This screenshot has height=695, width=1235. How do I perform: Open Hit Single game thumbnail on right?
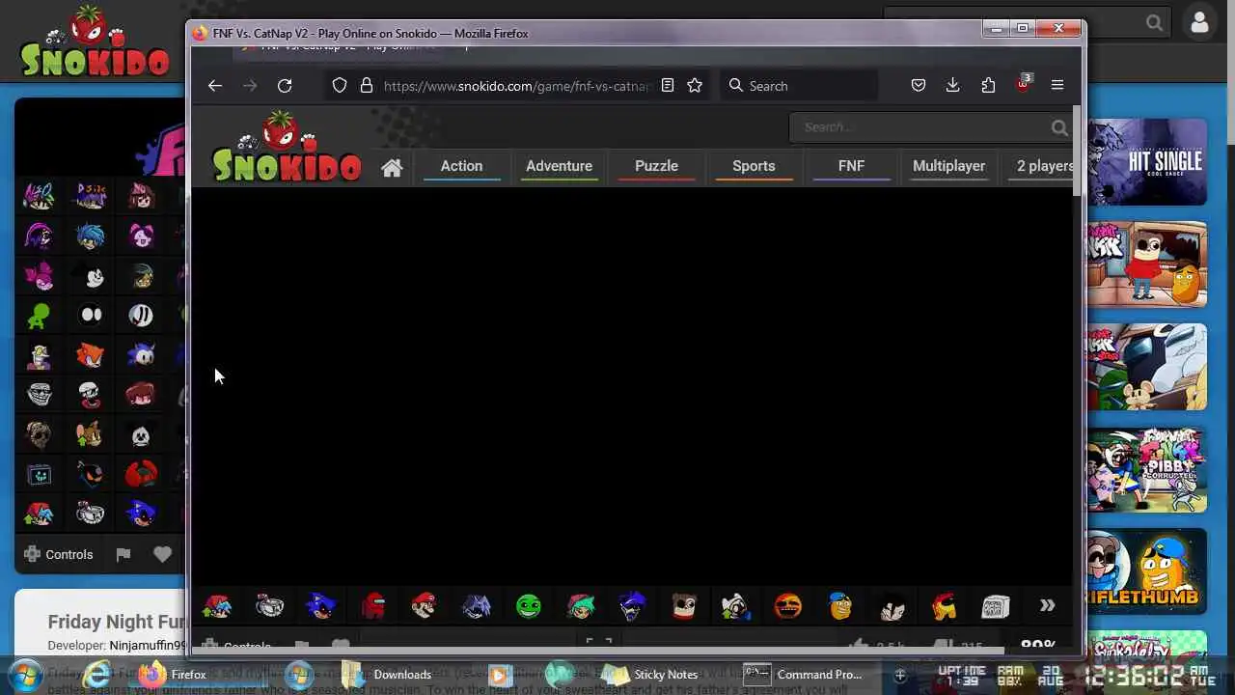point(1146,161)
